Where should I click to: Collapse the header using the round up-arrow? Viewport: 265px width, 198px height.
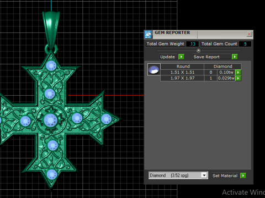(x=198, y=50)
